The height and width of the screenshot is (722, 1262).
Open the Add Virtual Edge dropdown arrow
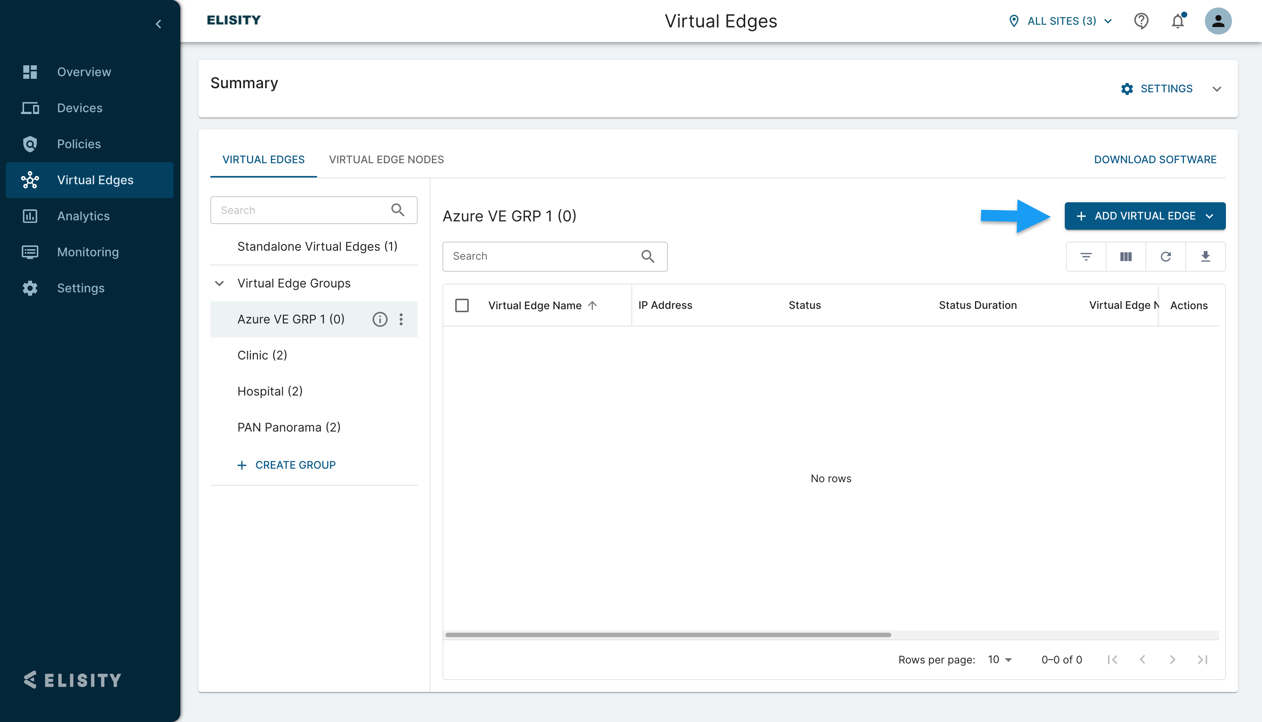[1209, 216]
